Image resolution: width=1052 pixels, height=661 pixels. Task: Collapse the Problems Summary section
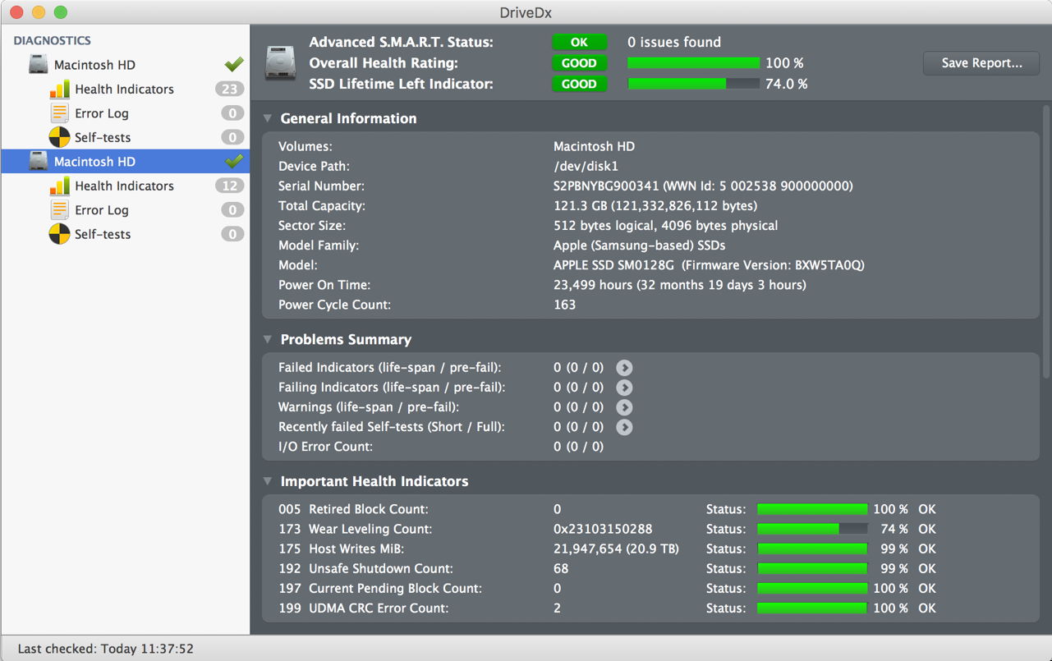coord(268,340)
